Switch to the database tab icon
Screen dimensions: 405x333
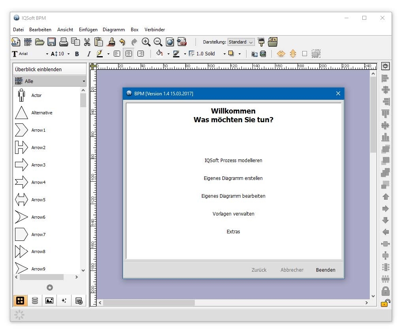coord(35,301)
